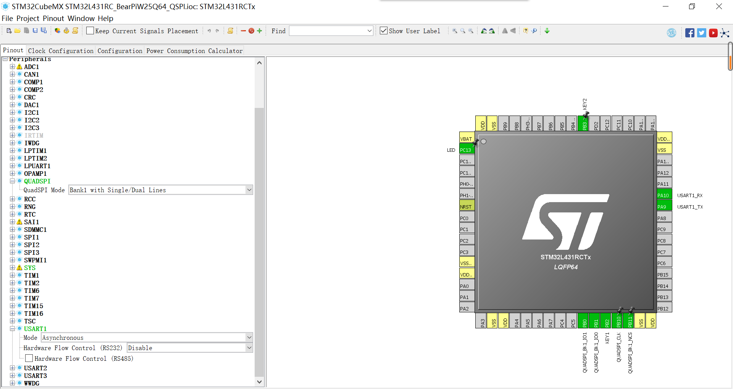
Task: Open the ST Twitter page icon
Action: tap(702, 33)
